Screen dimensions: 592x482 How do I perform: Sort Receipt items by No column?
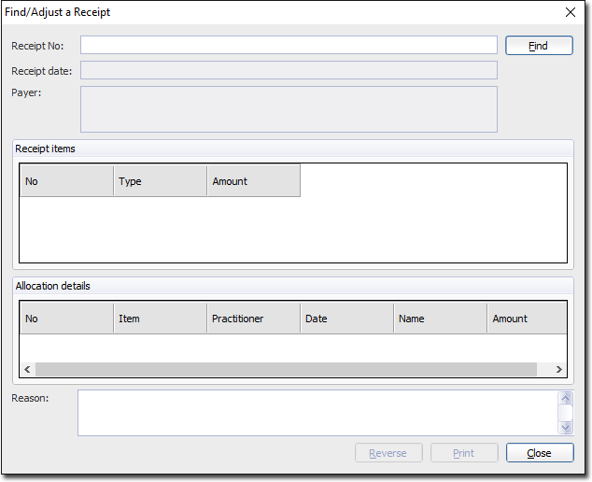[66, 181]
